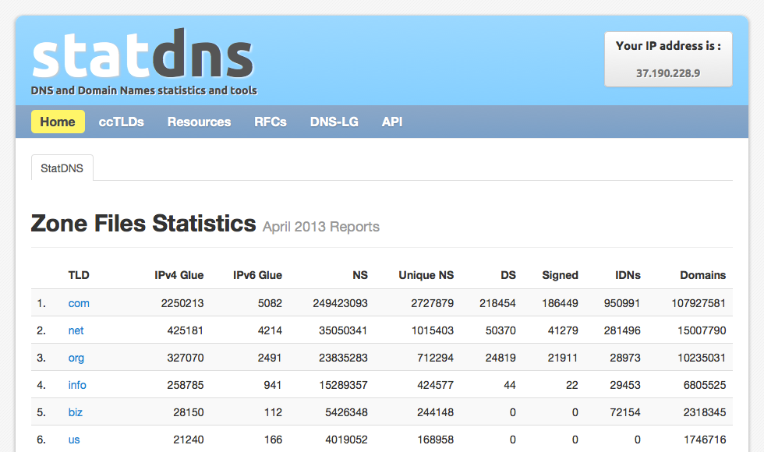Screen dimensions: 764x452
Task: Click the IP address 37.190.228.9
Action: tap(668, 73)
